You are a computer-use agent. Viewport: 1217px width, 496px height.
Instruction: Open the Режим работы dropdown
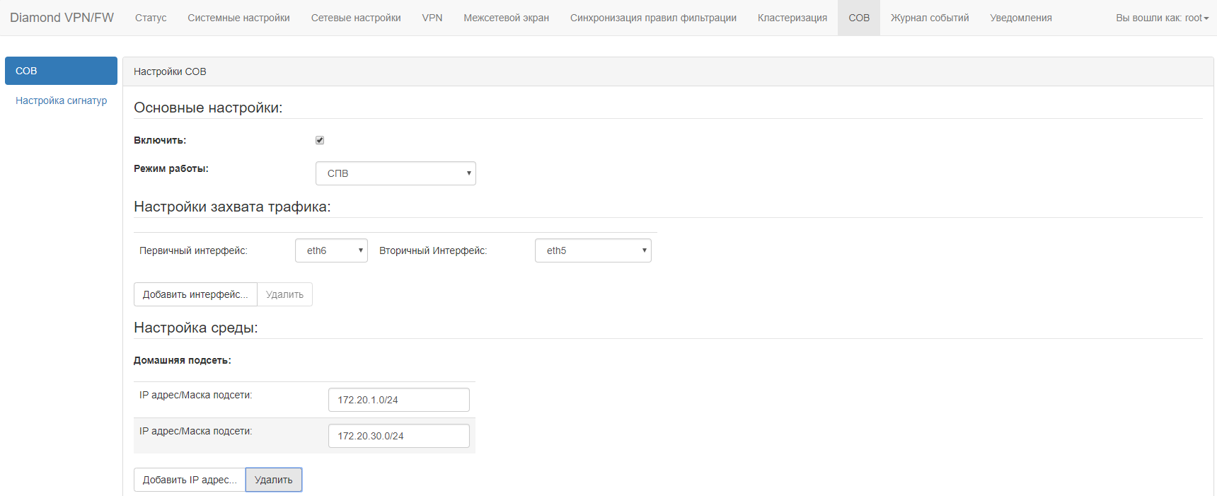pos(396,173)
